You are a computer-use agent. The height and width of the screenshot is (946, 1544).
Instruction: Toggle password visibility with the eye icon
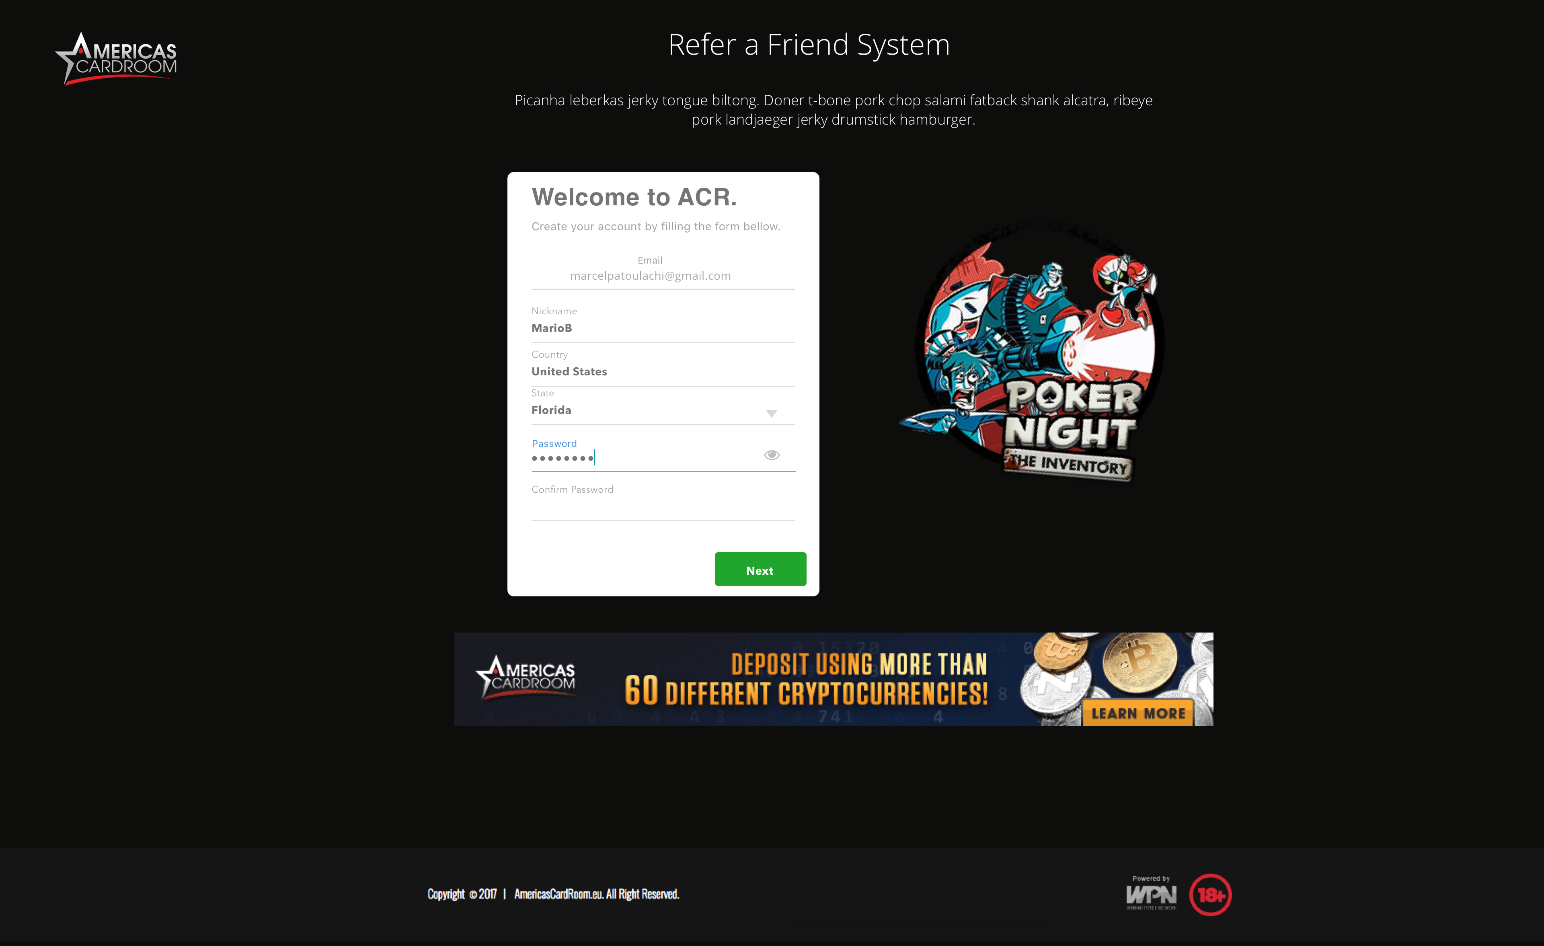click(x=771, y=455)
